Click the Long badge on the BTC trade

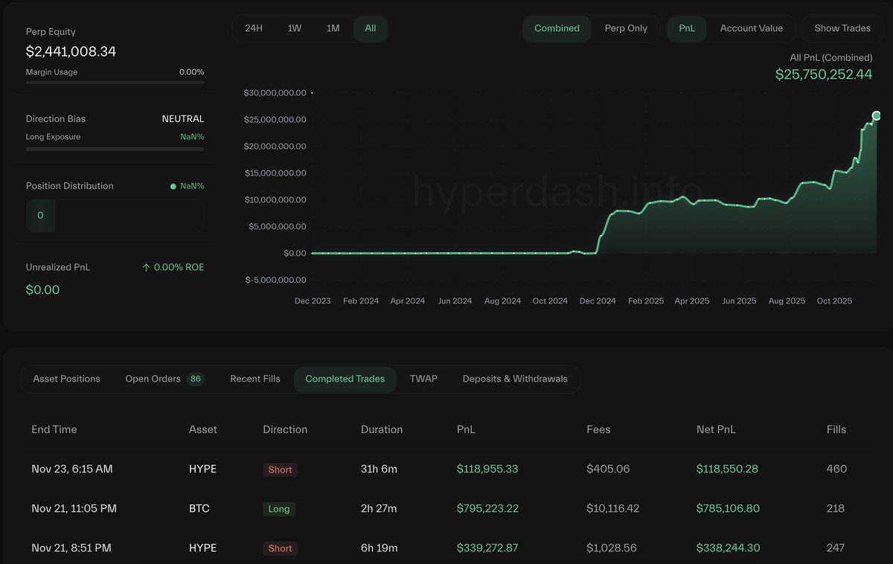279,509
